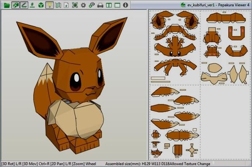Select the brown spider-shaped body piece
Viewport: 252px width, 167px height.
(x=175, y=67)
